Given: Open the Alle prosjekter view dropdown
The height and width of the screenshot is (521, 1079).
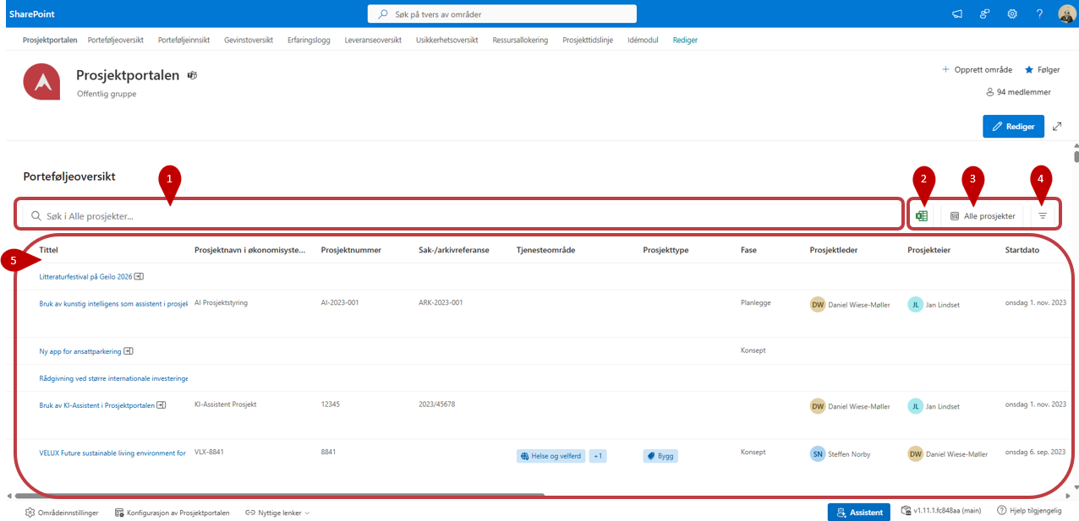Looking at the screenshot, I should click(x=983, y=216).
